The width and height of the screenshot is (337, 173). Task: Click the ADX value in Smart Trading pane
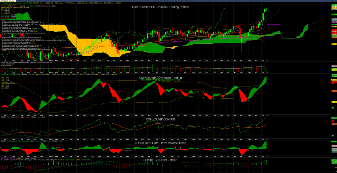coord(7,85)
